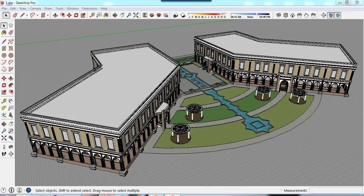Open the Draw menu

point(48,8)
